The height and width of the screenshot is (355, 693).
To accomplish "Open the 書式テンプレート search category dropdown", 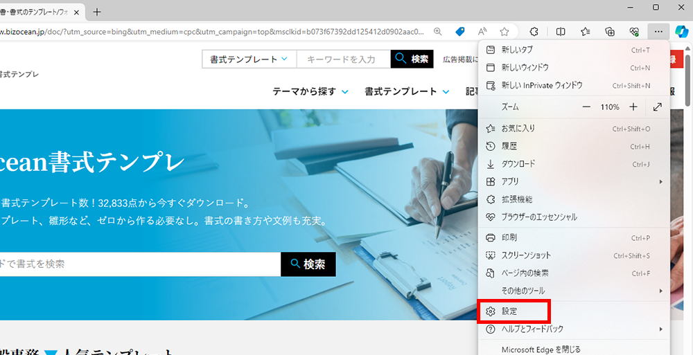I will click(x=249, y=60).
